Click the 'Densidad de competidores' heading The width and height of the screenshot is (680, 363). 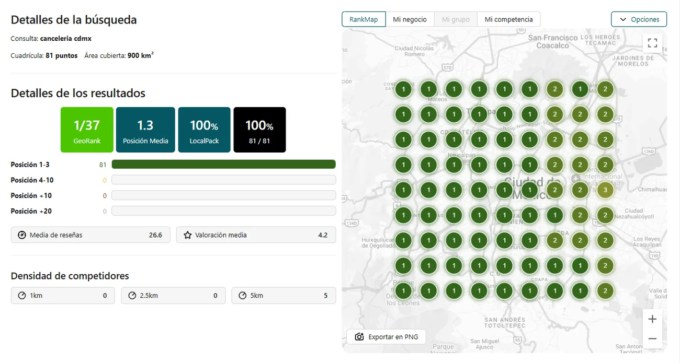pyautogui.click(x=70, y=276)
